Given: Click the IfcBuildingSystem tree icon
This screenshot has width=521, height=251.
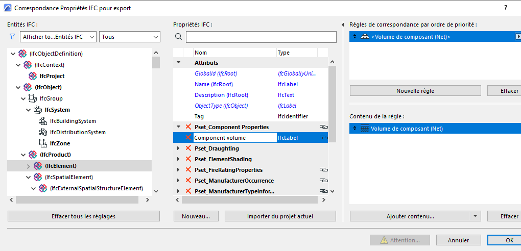Looking at the screenshot, I should [43, 121].
